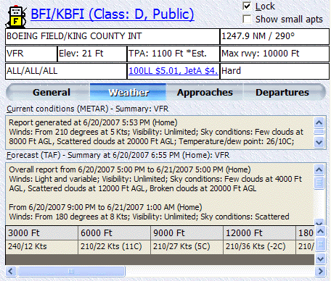Click the 6000 Ft winds aloft header
Image resolution: width=331 pixels, height=281 pixels.
coord(114,233)
